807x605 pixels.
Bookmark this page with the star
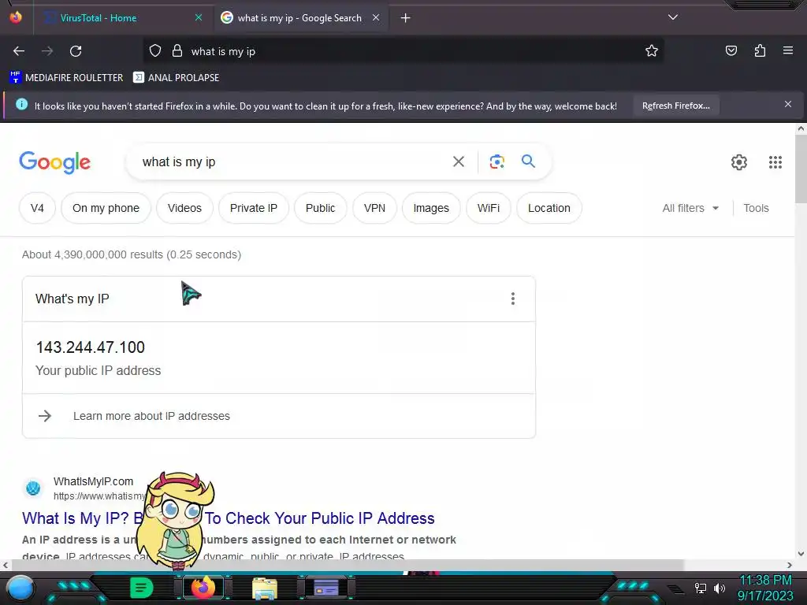[x=652, y=51]
